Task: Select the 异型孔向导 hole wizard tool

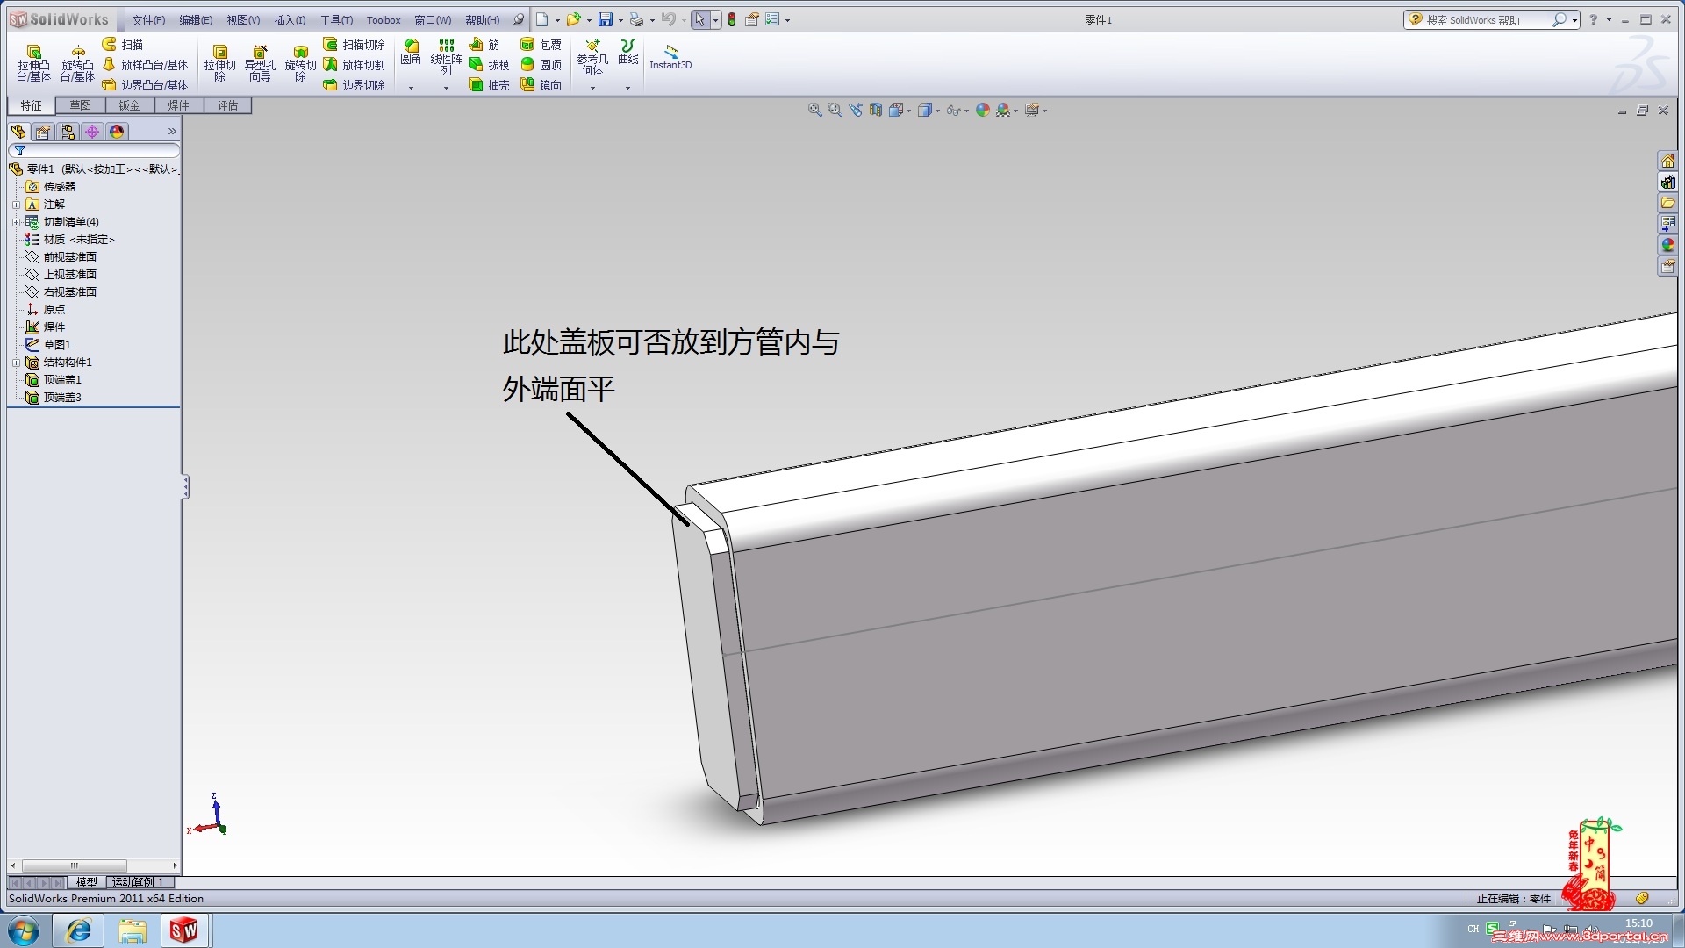Action: (260, 63)
